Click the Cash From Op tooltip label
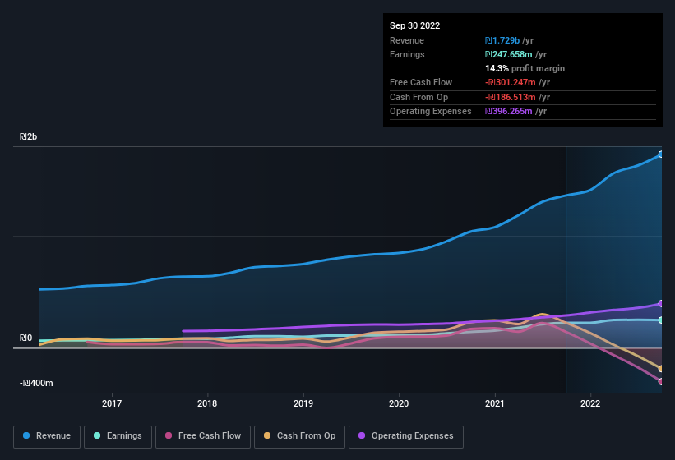 [418, 97]
